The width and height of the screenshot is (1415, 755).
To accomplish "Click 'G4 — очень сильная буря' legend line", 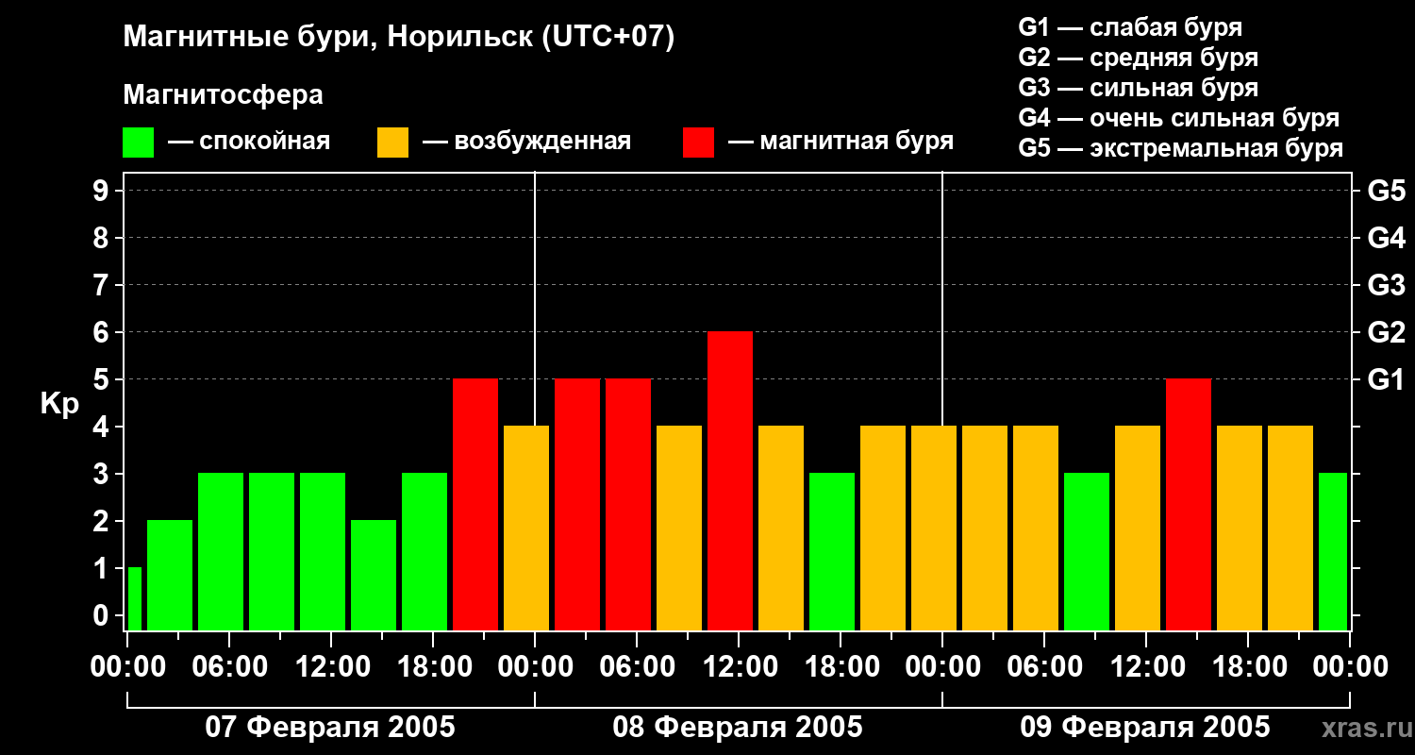I will click(x=1178, y=118).
